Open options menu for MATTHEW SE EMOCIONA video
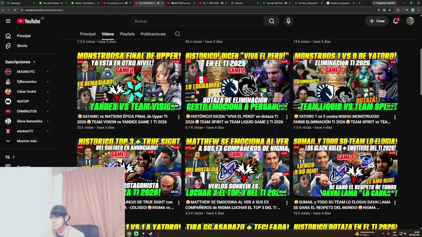The width and height of the screenshot is (422, 237). pyautogui.click(x=287, y=202)
